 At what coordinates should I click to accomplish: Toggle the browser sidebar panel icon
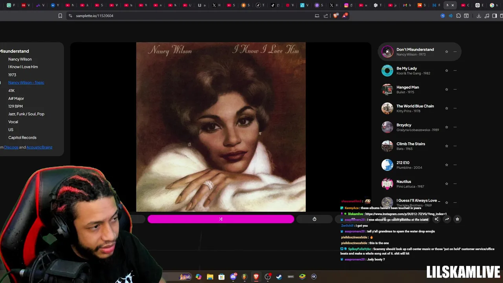495,16
